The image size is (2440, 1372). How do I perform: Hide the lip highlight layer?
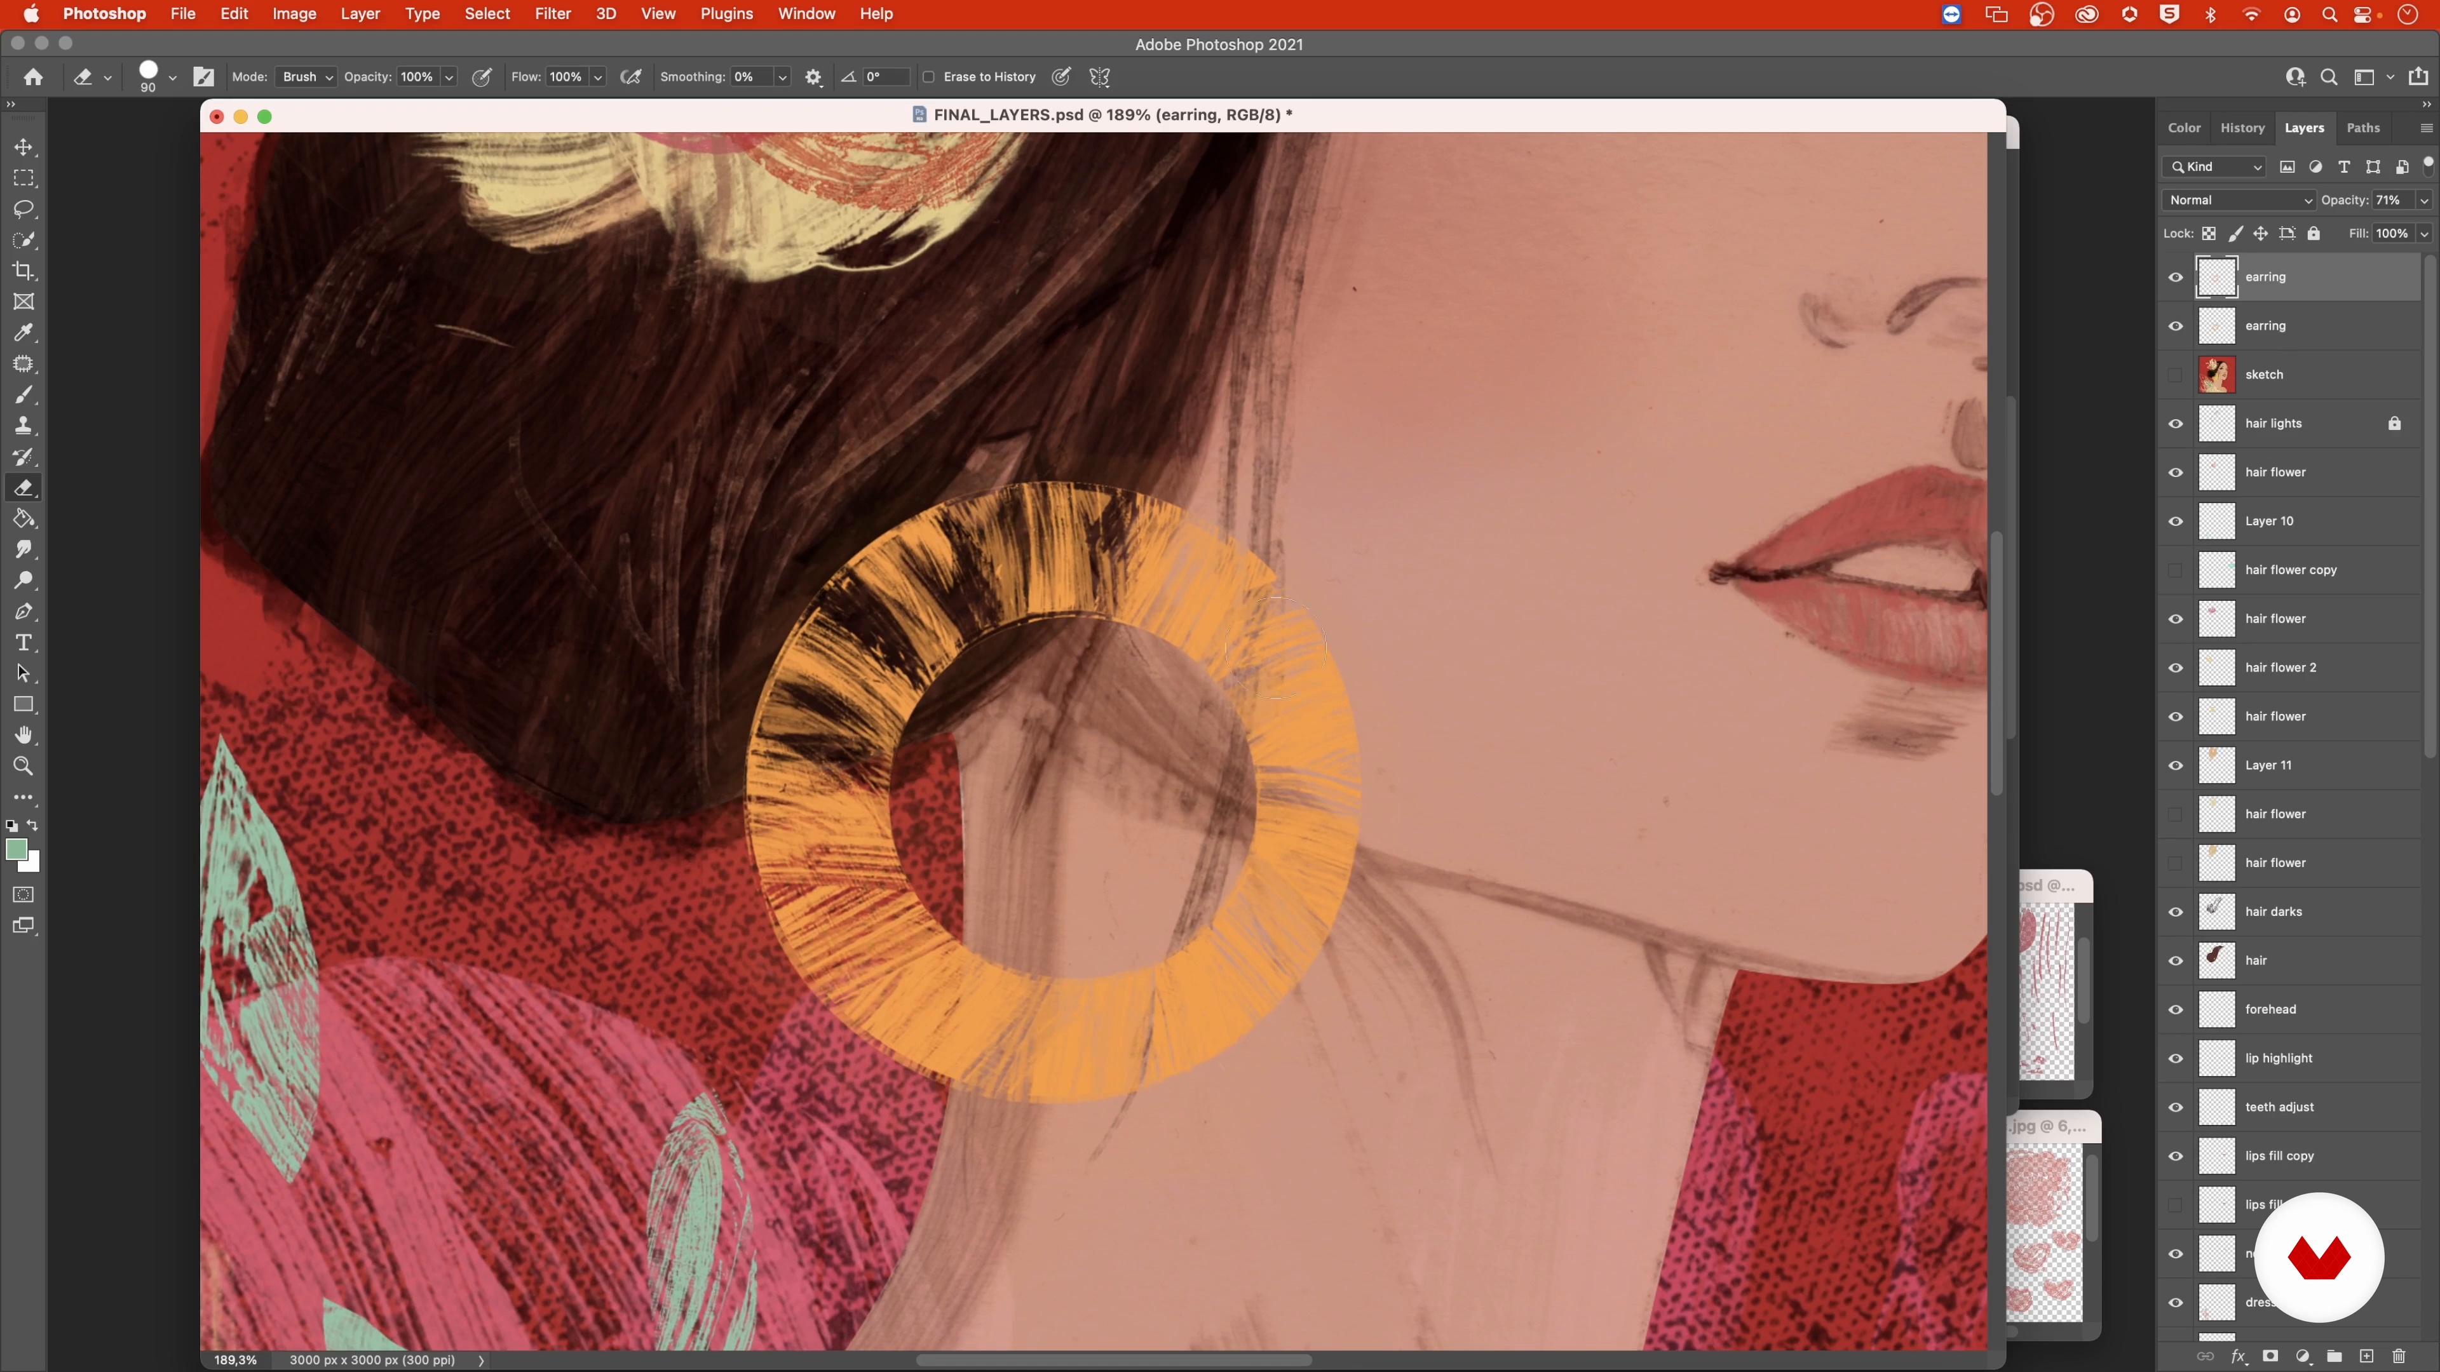coord(2176,1059)
